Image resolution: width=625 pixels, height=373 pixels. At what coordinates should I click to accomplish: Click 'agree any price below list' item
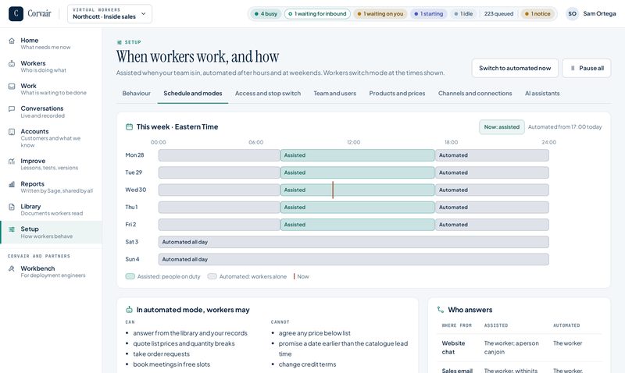point(315,333)
